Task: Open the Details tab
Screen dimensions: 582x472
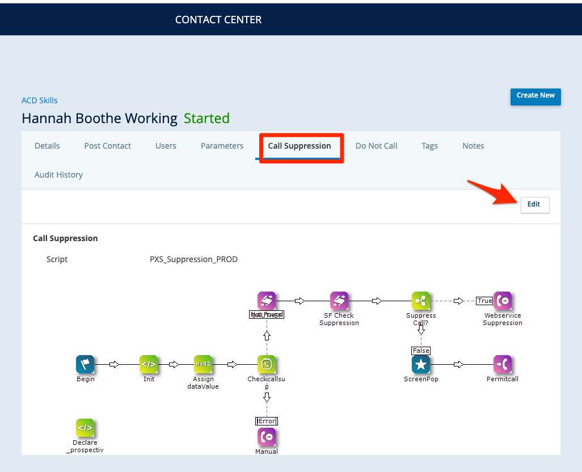Action: click(47, 146)
